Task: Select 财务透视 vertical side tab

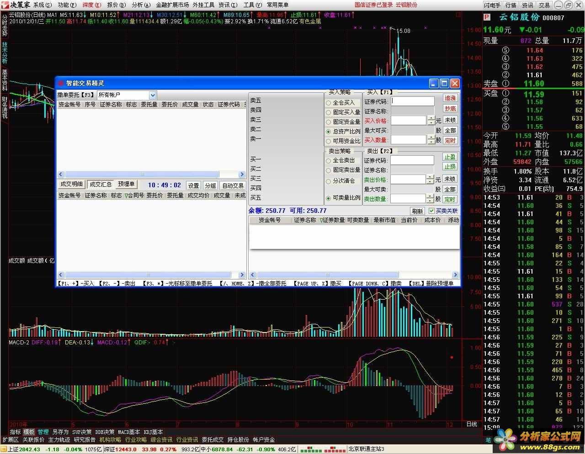Action: [x=4, y=107]
